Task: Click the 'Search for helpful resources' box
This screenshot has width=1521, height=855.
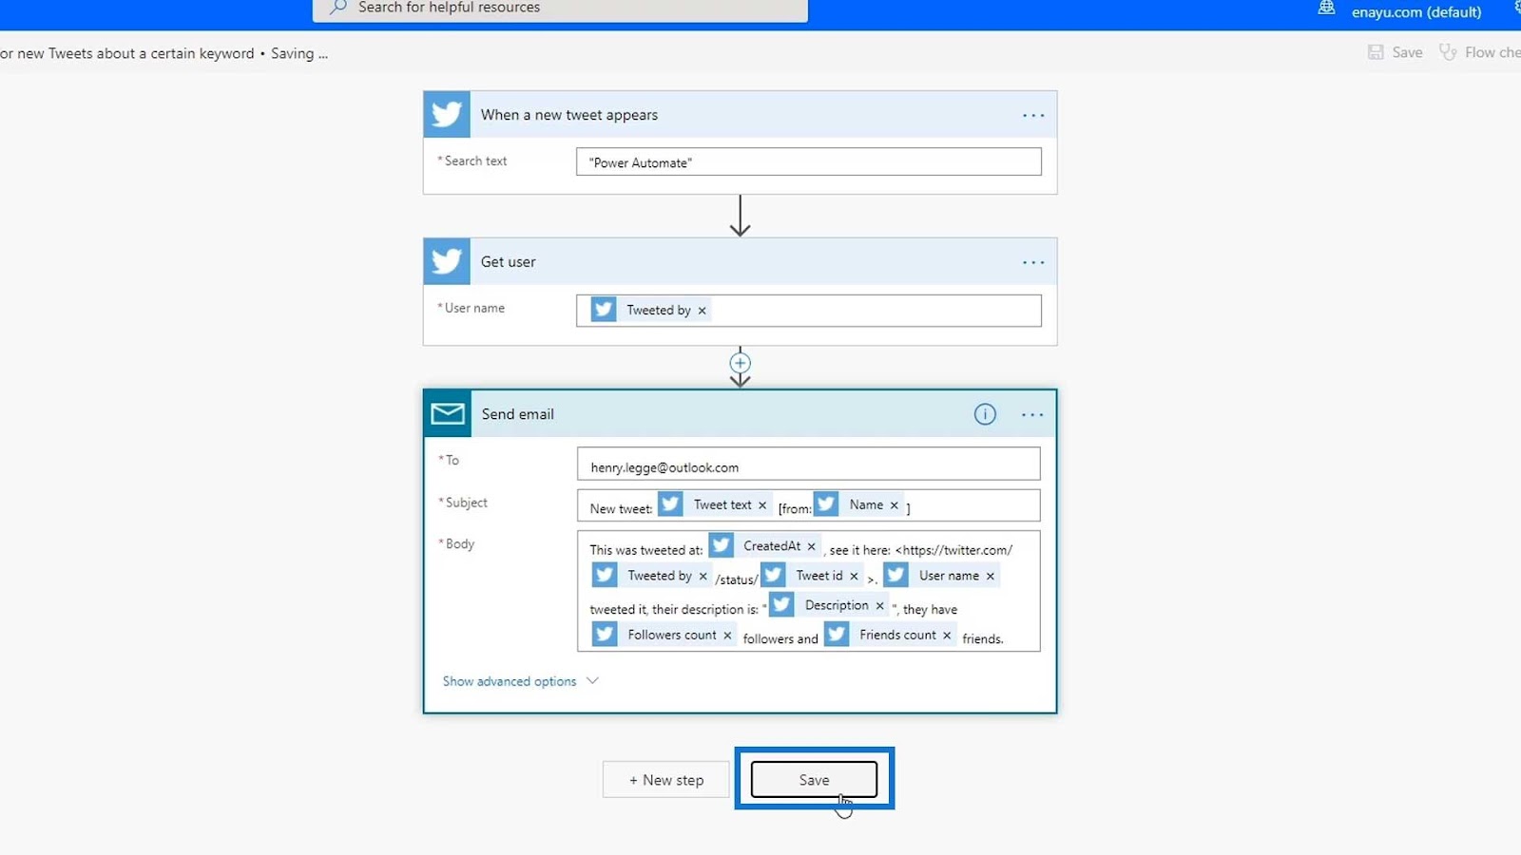Action: click(560, 9)
